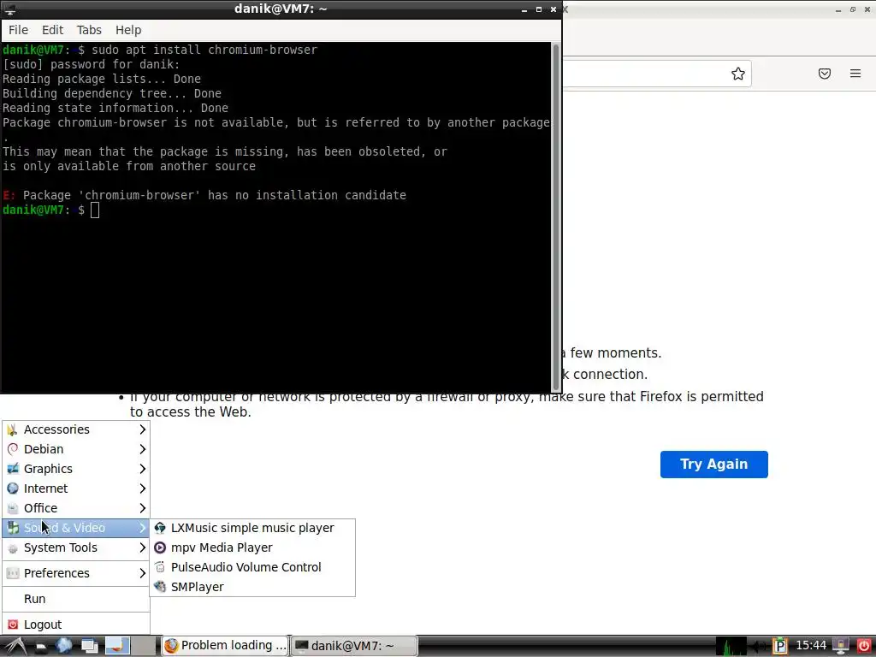Switch to Problem loading Firefox taskbar button
The width and height of the screenshot is (876, 657).
[226, 646]
